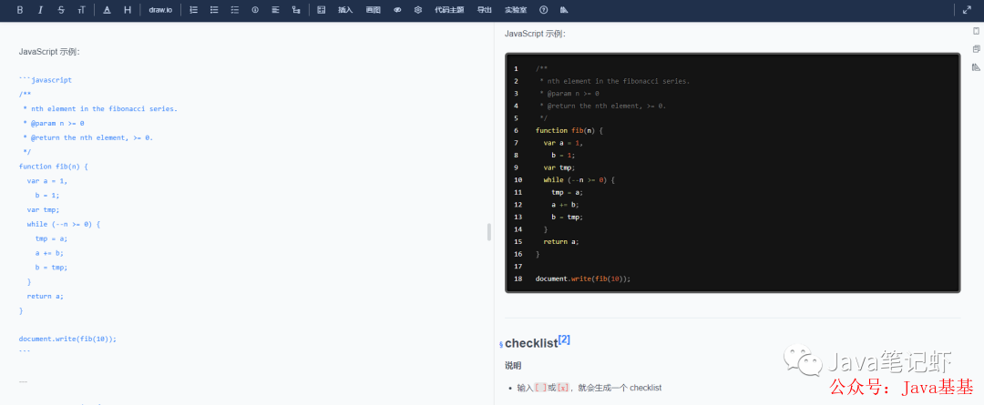Toggle fullscreen expand icon

[967, 10]
